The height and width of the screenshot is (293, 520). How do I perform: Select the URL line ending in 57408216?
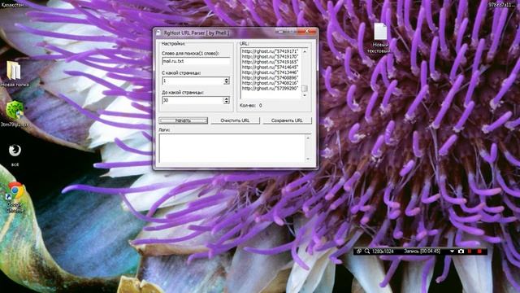270,83
